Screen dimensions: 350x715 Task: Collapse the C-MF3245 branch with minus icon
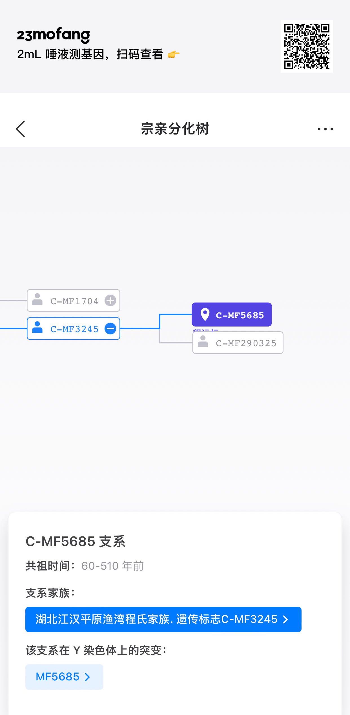(110, 328)
